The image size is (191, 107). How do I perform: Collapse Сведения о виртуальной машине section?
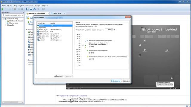[57, 96]
